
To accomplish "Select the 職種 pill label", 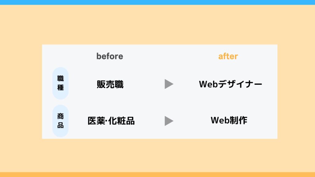I will point(61,83).
